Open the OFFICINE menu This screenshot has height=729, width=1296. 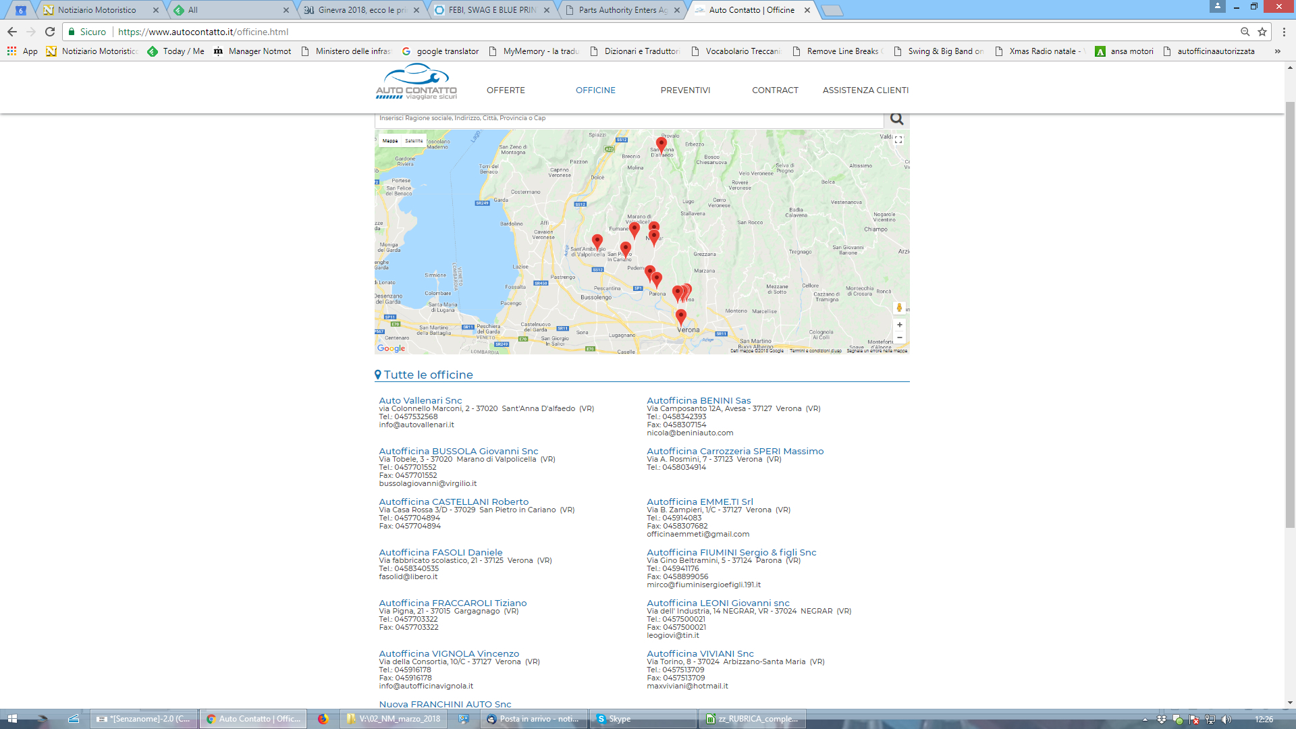pyautogui.click(x=595, y=90)
